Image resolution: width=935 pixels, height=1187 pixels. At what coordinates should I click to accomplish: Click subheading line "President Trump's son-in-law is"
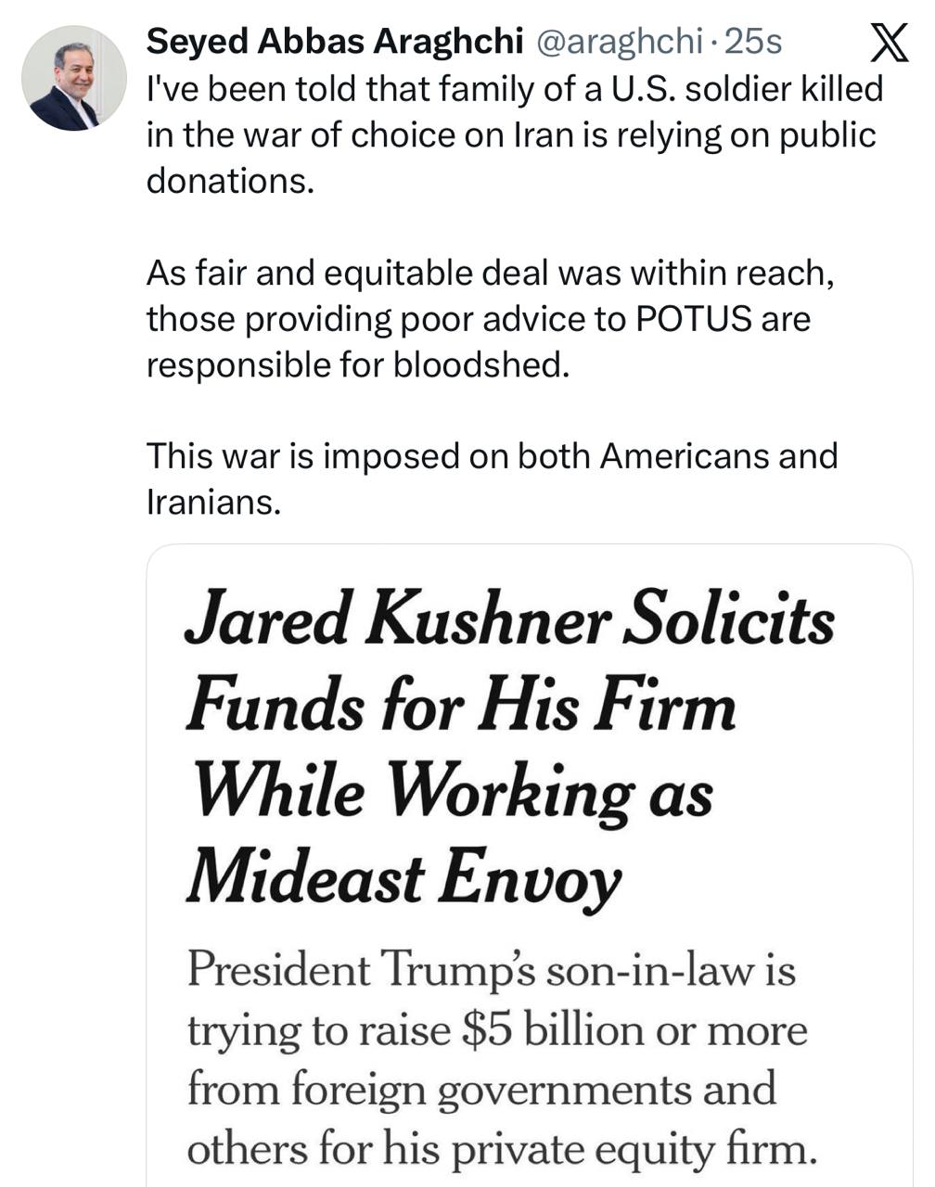pos(492,971)
